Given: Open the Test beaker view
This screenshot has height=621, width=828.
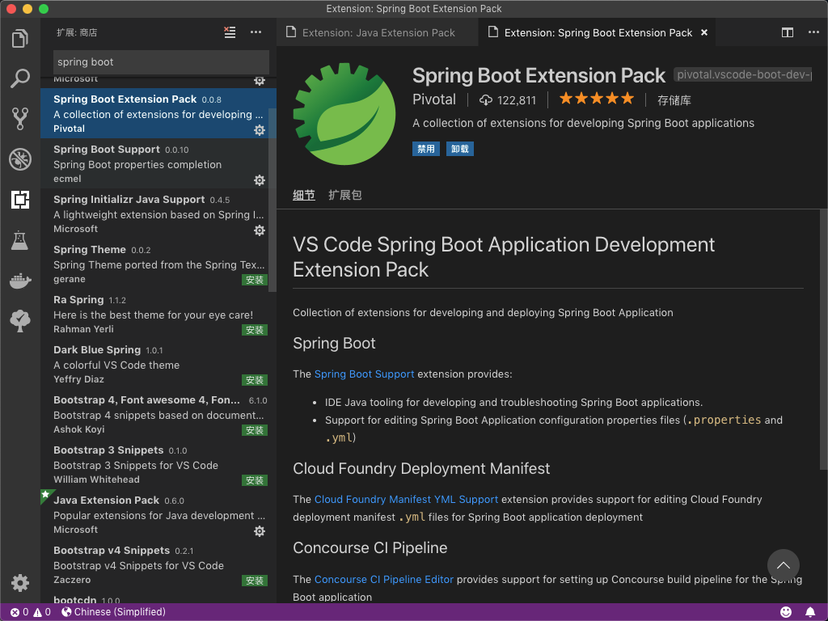Looking at the screenshot, I should (x=20, y=240).
